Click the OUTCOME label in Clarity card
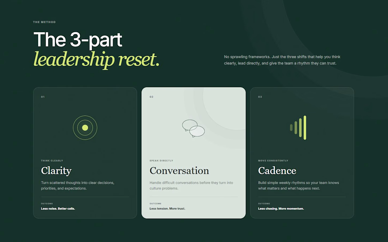This screenshot has width=388, height=242. point(47,204)
